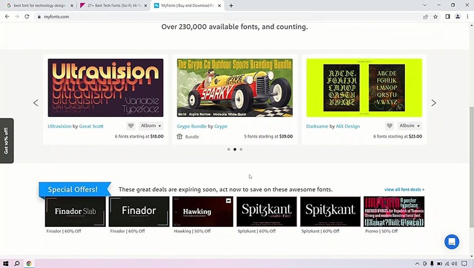474x268 pixels.
Task: View site info via the lock icon
Action: coord(39,17)
